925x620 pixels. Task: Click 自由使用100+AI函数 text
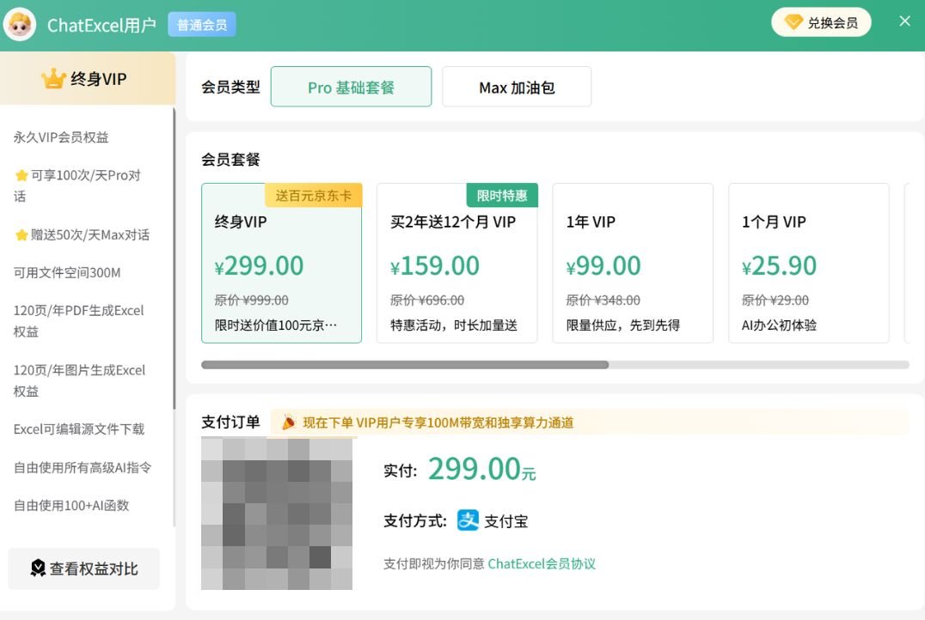coord(71,505)
